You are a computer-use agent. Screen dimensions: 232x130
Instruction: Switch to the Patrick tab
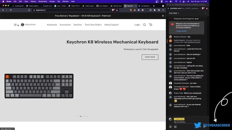coord(116,6)
